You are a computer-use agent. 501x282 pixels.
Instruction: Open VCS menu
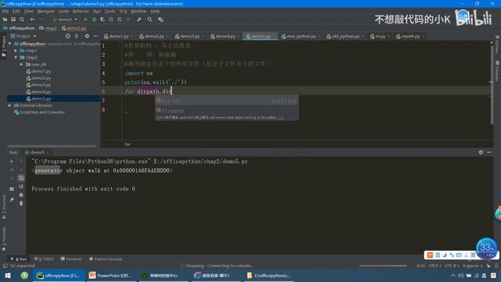click(123, 11)
